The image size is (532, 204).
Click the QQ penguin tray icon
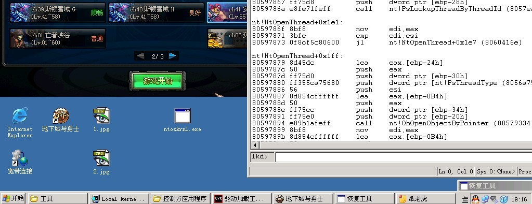click(475, 199)
